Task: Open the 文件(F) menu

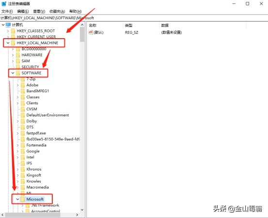Action: coord(7,12)
